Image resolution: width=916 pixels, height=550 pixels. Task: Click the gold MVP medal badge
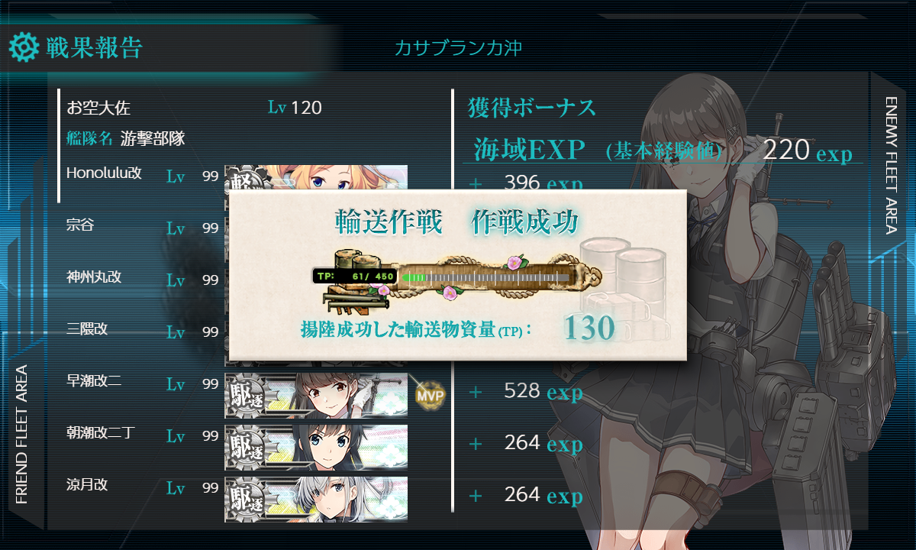430,396
